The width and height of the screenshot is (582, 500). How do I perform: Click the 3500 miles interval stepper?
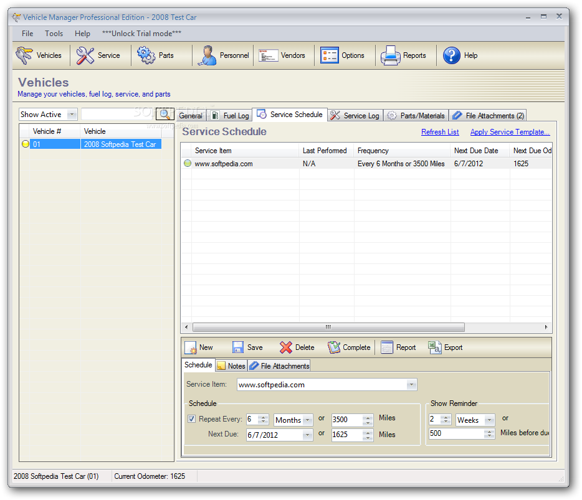[368, 420]
